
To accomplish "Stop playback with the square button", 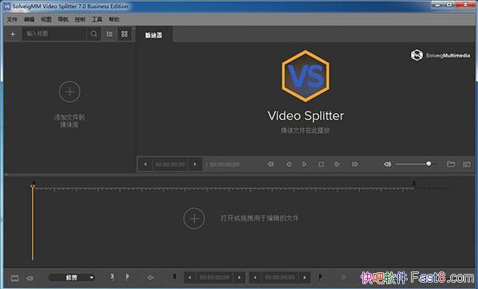I will 321,164.
